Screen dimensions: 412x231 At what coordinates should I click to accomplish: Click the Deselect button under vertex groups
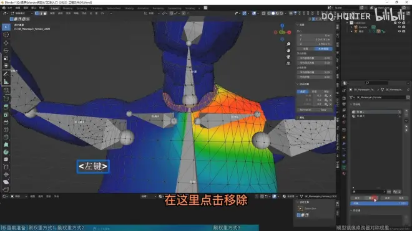(x=401, y=198)
